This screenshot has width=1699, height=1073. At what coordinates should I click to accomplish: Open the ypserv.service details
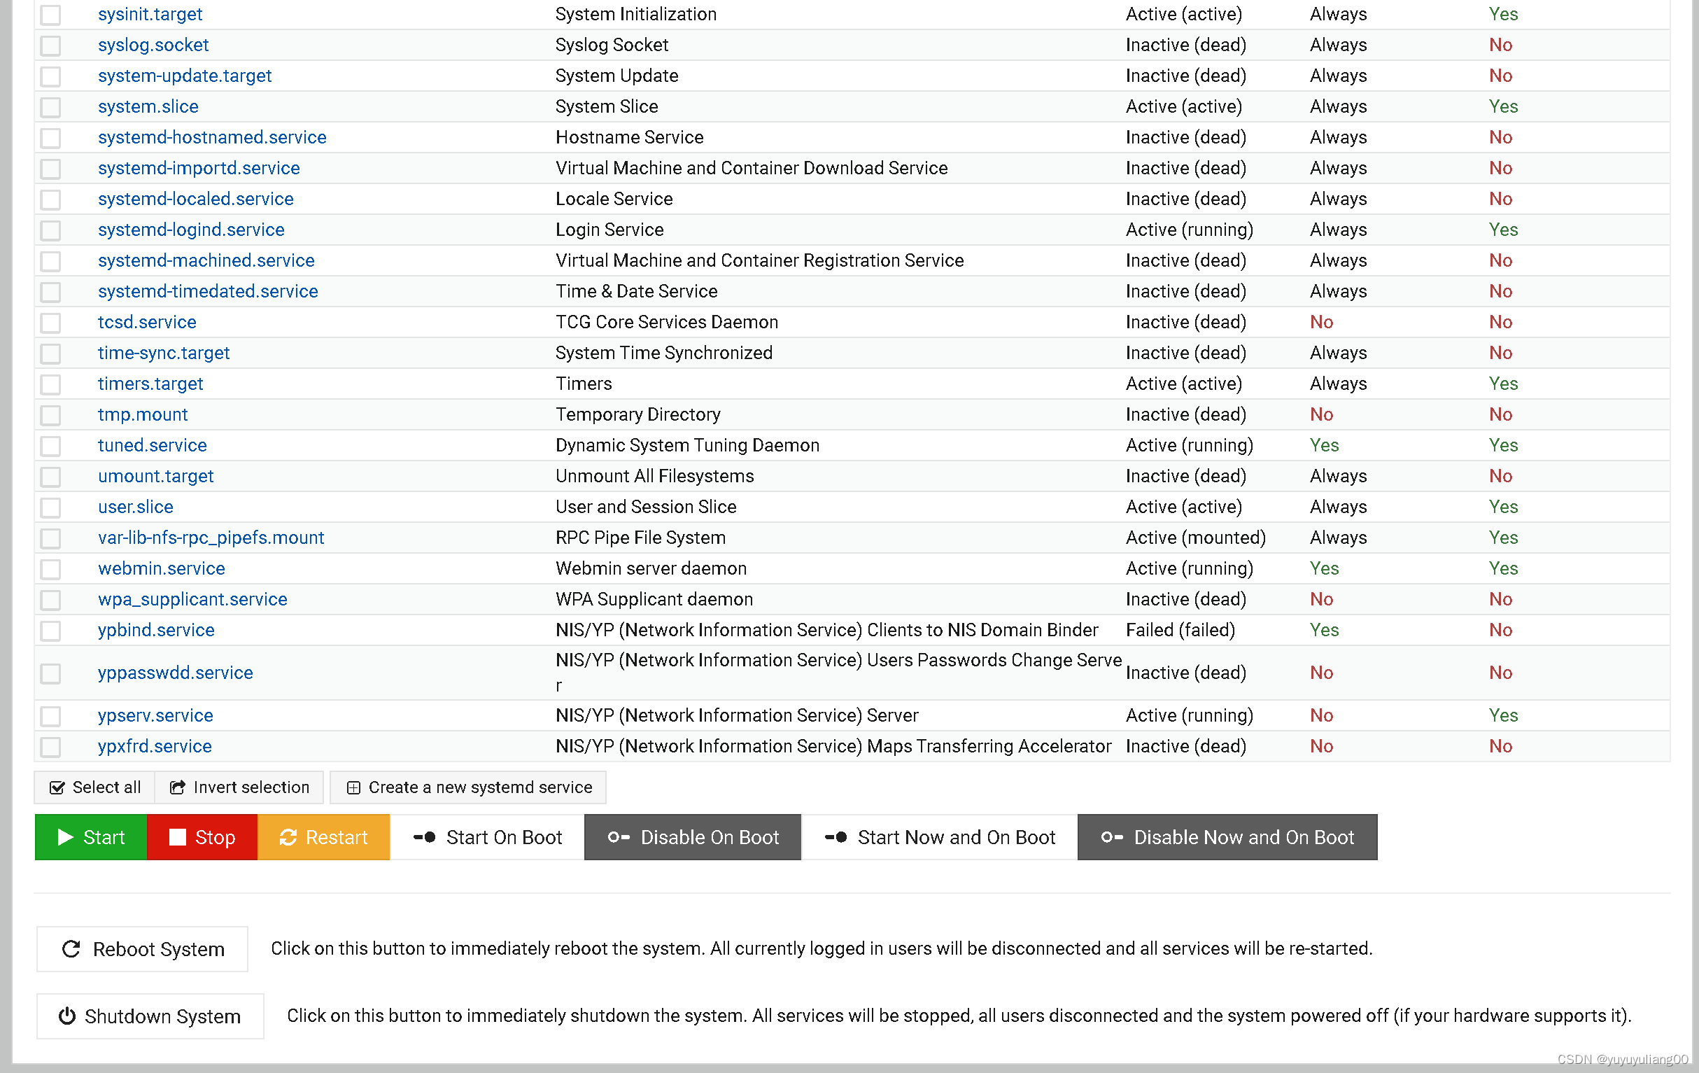(x=155, y=715)
